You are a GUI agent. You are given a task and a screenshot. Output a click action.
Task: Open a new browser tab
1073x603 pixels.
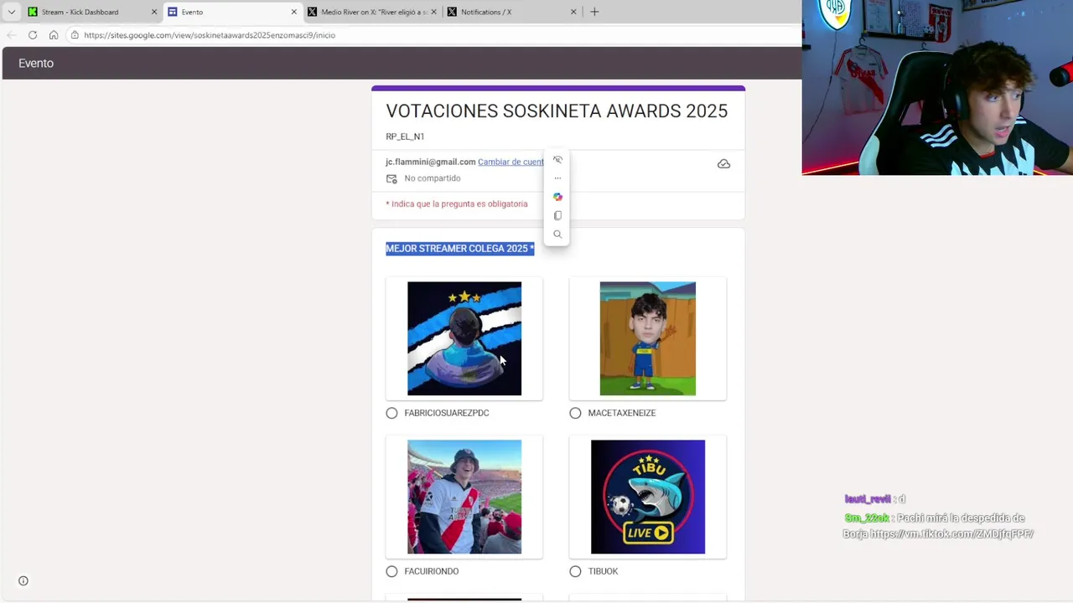pos(594,12)
